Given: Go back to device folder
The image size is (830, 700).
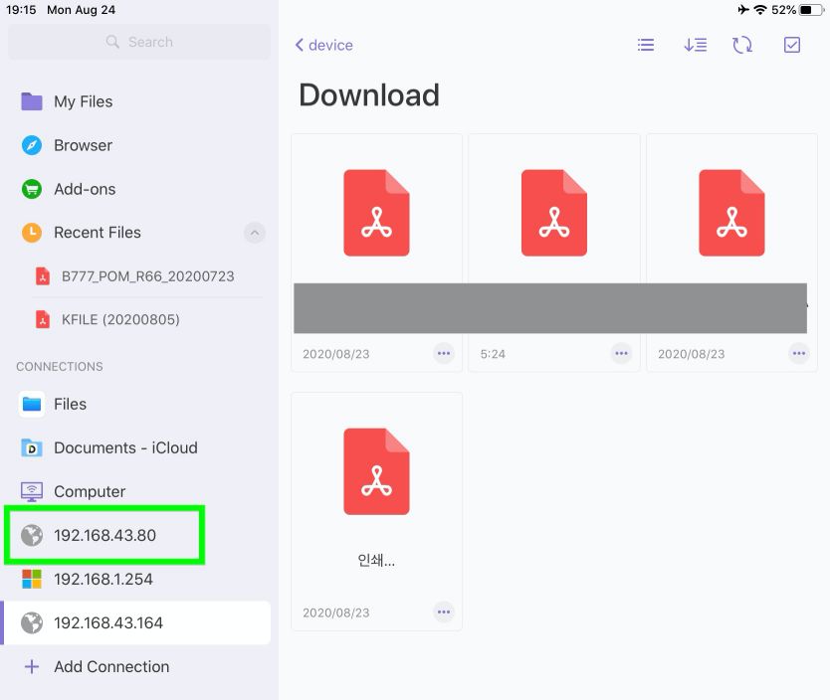Looking at the screenshot, I should 324,45.
